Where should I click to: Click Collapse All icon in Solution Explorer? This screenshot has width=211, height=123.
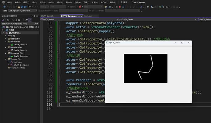pos(16,20)
